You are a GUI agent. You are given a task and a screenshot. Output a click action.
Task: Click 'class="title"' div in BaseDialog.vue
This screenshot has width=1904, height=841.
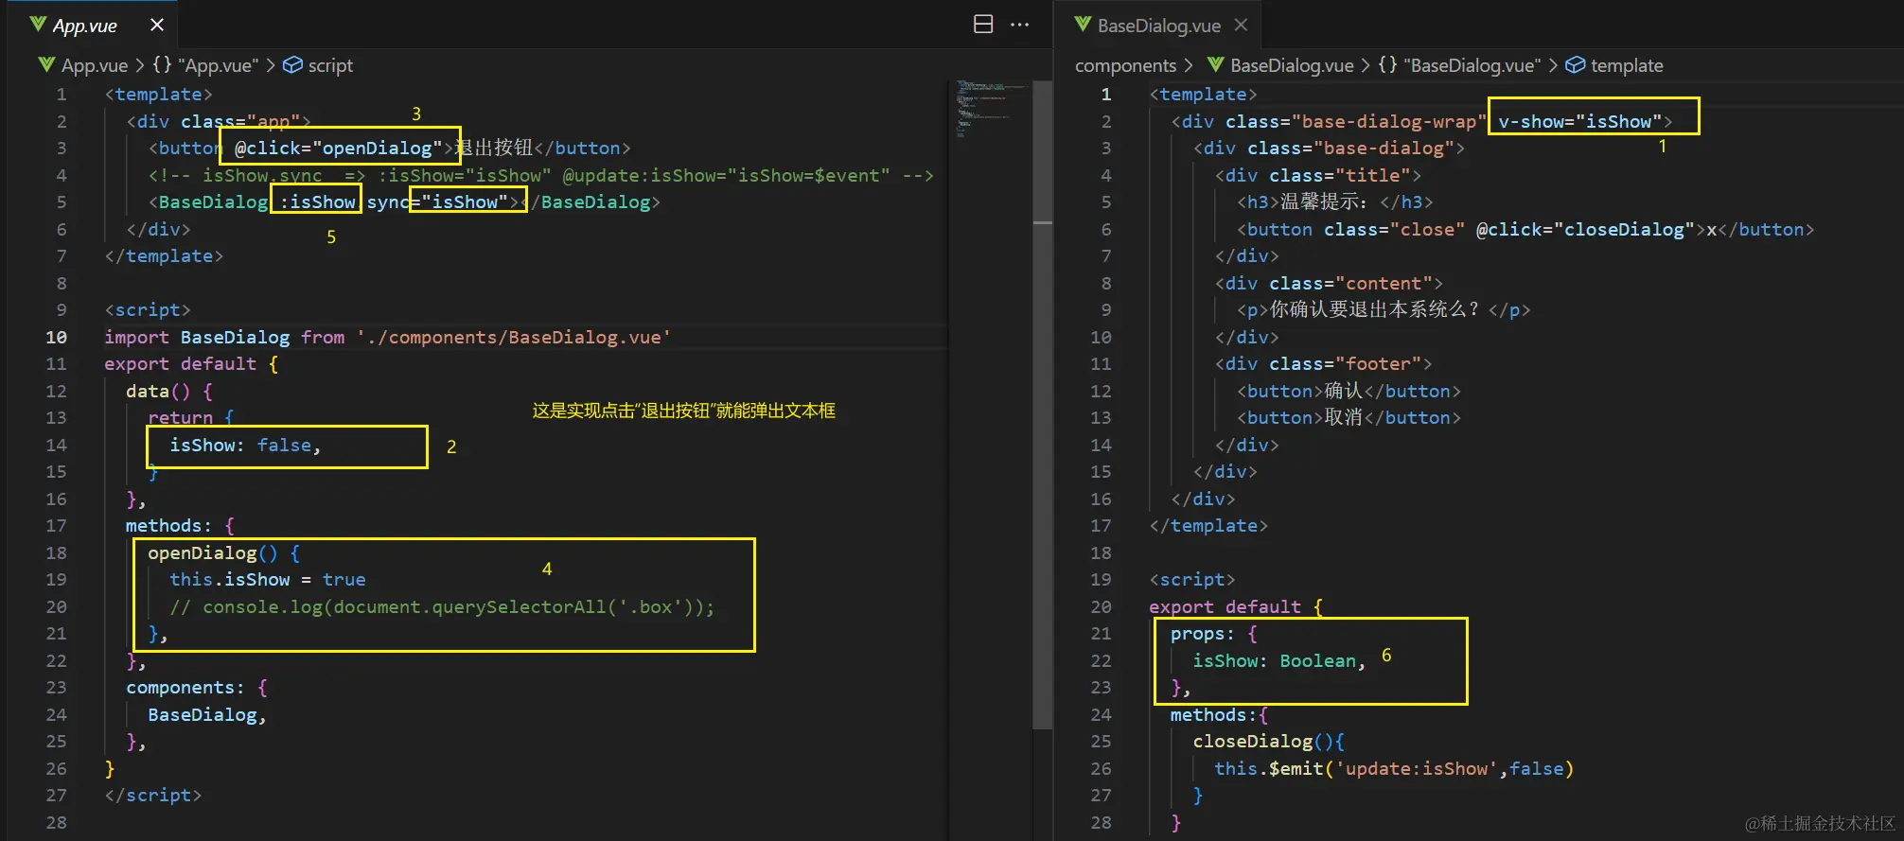click(x=1339, y=176)
